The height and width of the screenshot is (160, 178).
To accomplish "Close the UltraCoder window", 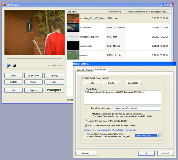I will click(x=171, y=5).
